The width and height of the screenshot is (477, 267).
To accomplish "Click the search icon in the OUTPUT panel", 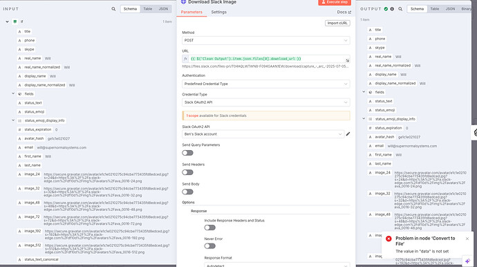I will (400, 9).
